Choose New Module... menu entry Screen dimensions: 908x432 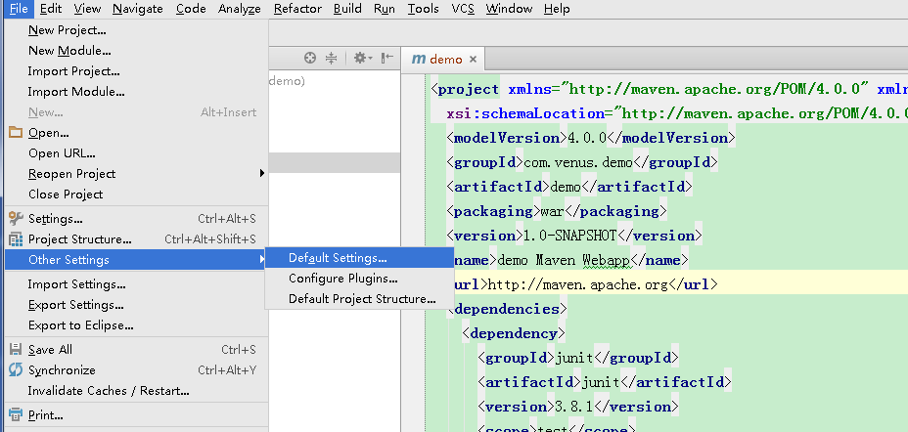(x=137, y=50)
